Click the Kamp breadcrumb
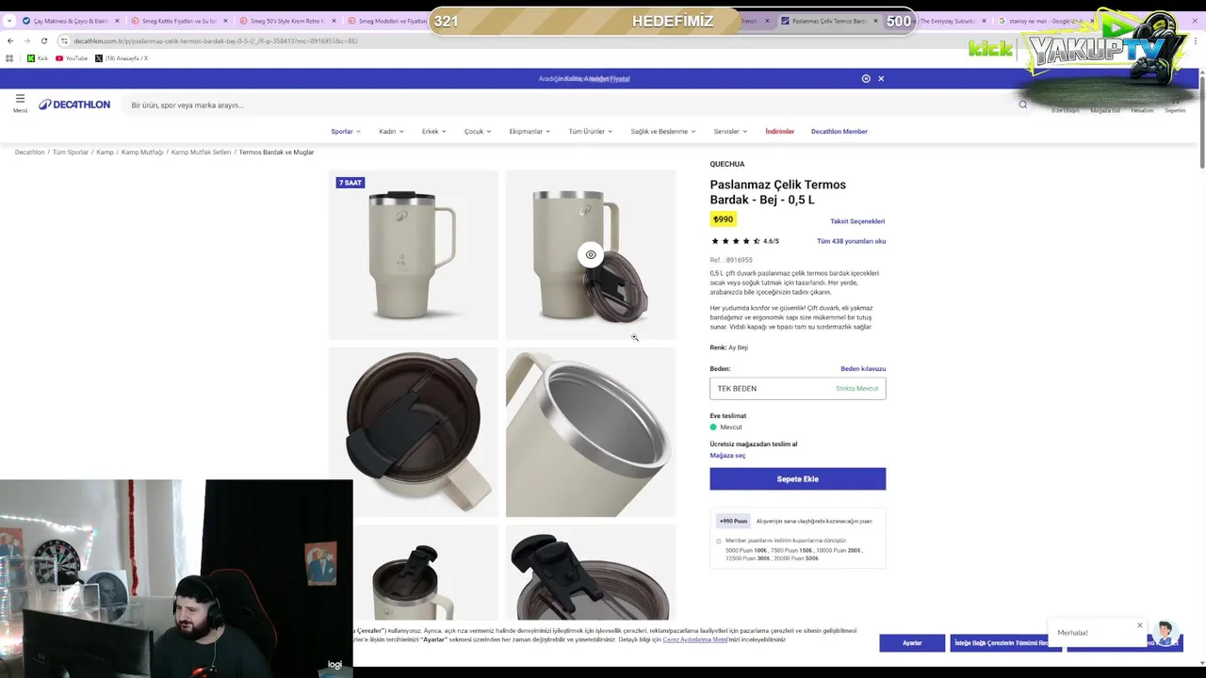 coord(105,152)
